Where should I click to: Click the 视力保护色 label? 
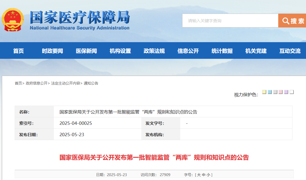click(246, 95)
